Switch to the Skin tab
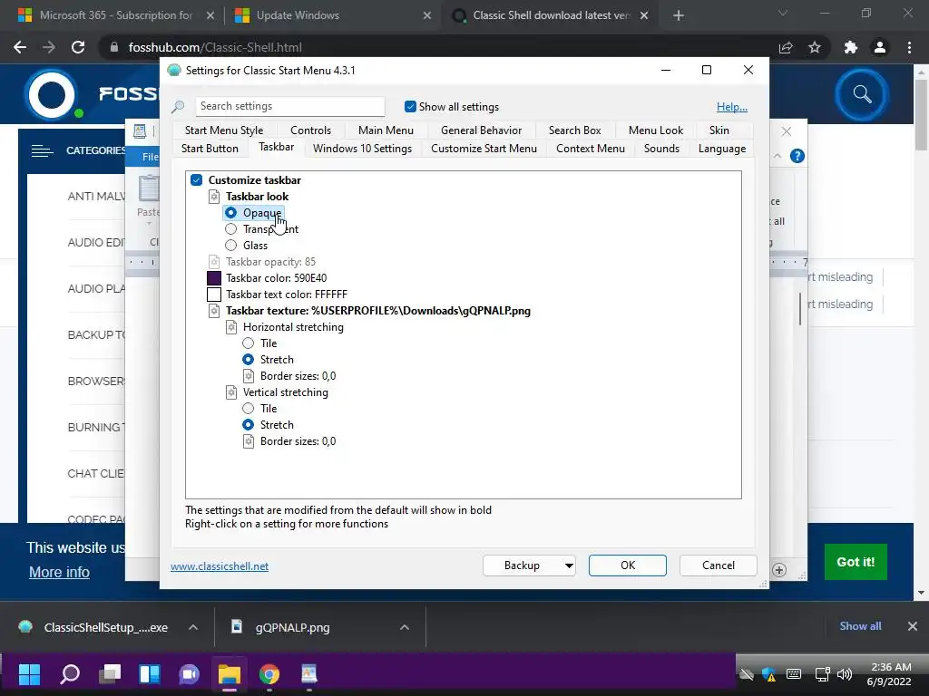The width and height of the screenshot is (929, 696). pyautogui.click(x=719, y=130)
